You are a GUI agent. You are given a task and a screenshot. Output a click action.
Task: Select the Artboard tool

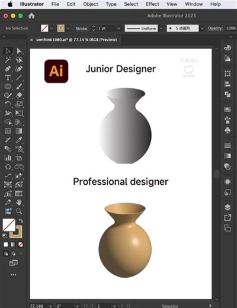19,158
